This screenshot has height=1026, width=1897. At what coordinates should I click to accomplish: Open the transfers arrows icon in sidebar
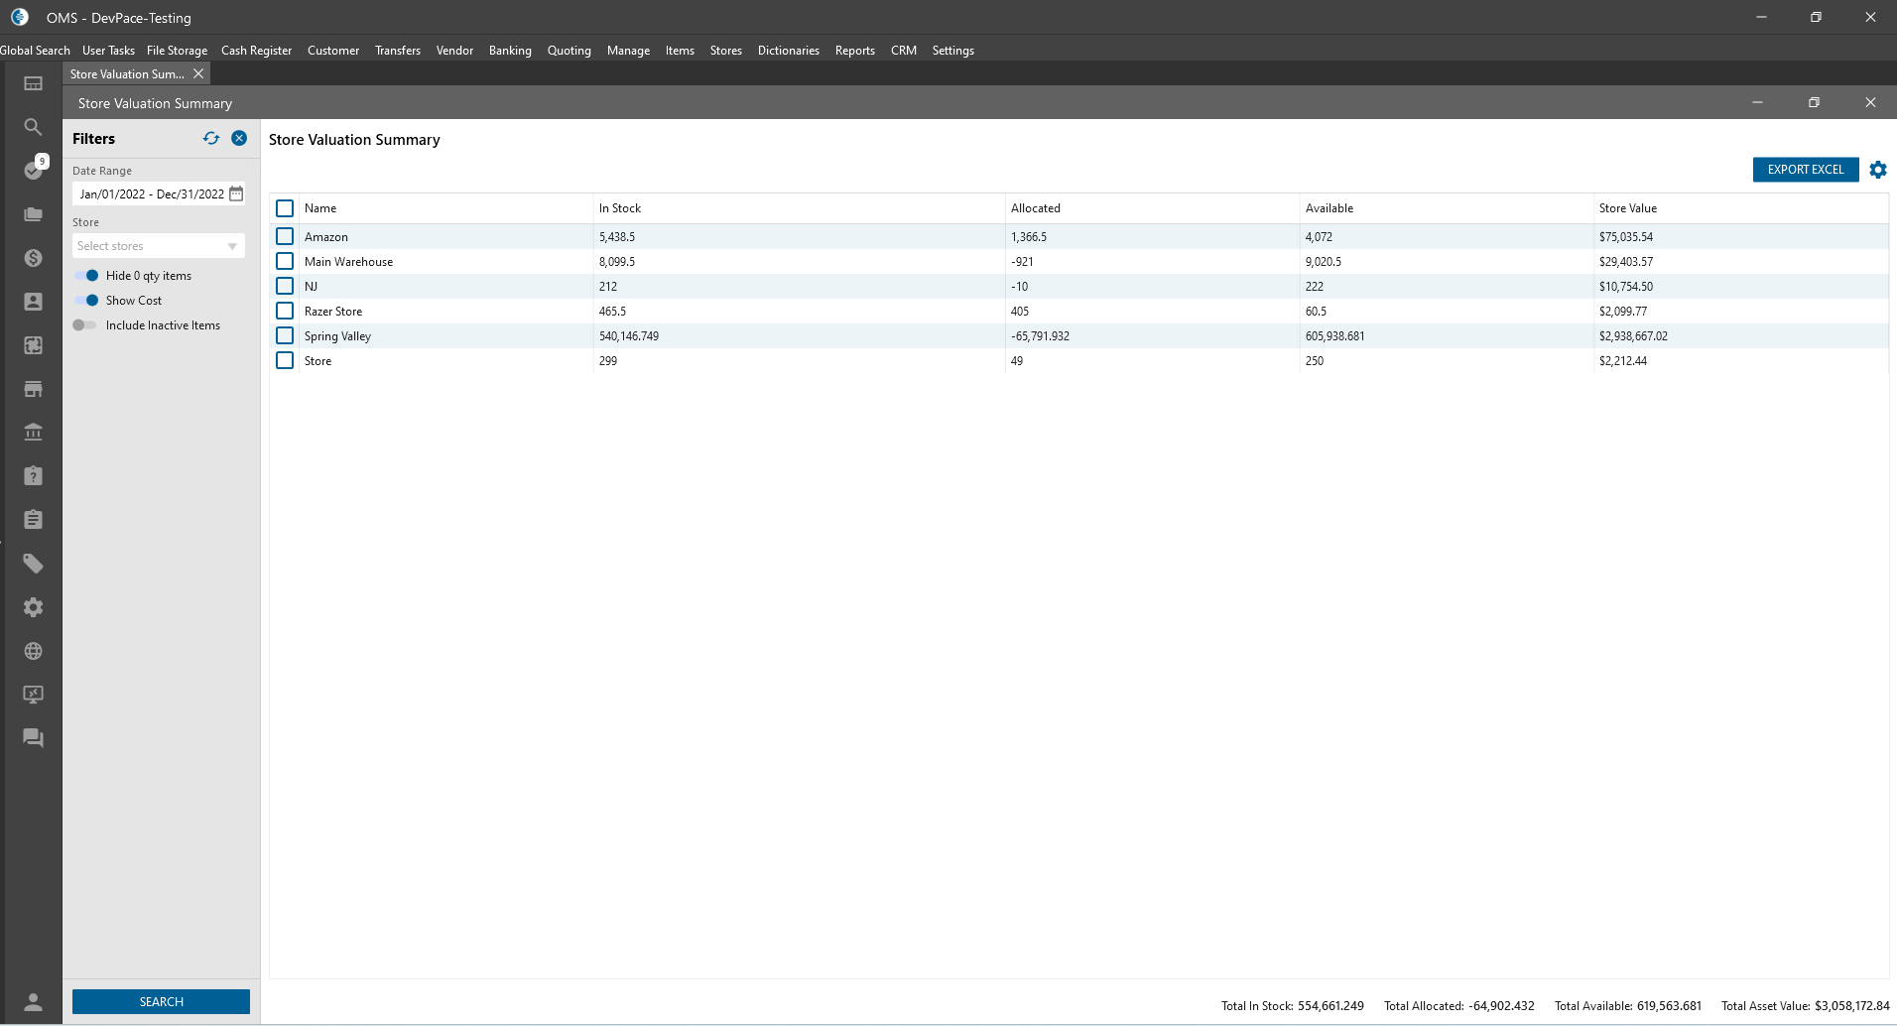[33, 345]
